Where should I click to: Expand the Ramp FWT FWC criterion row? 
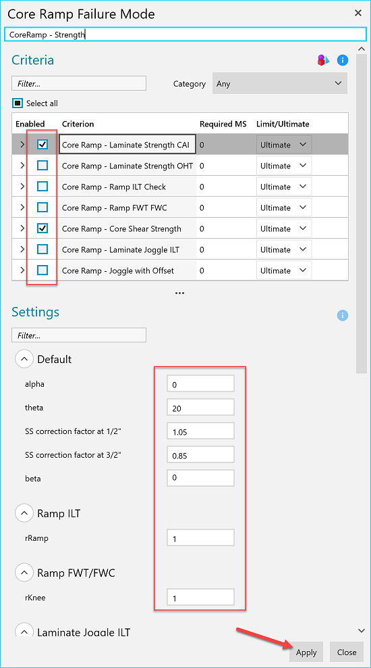click(x=22, y=208)
